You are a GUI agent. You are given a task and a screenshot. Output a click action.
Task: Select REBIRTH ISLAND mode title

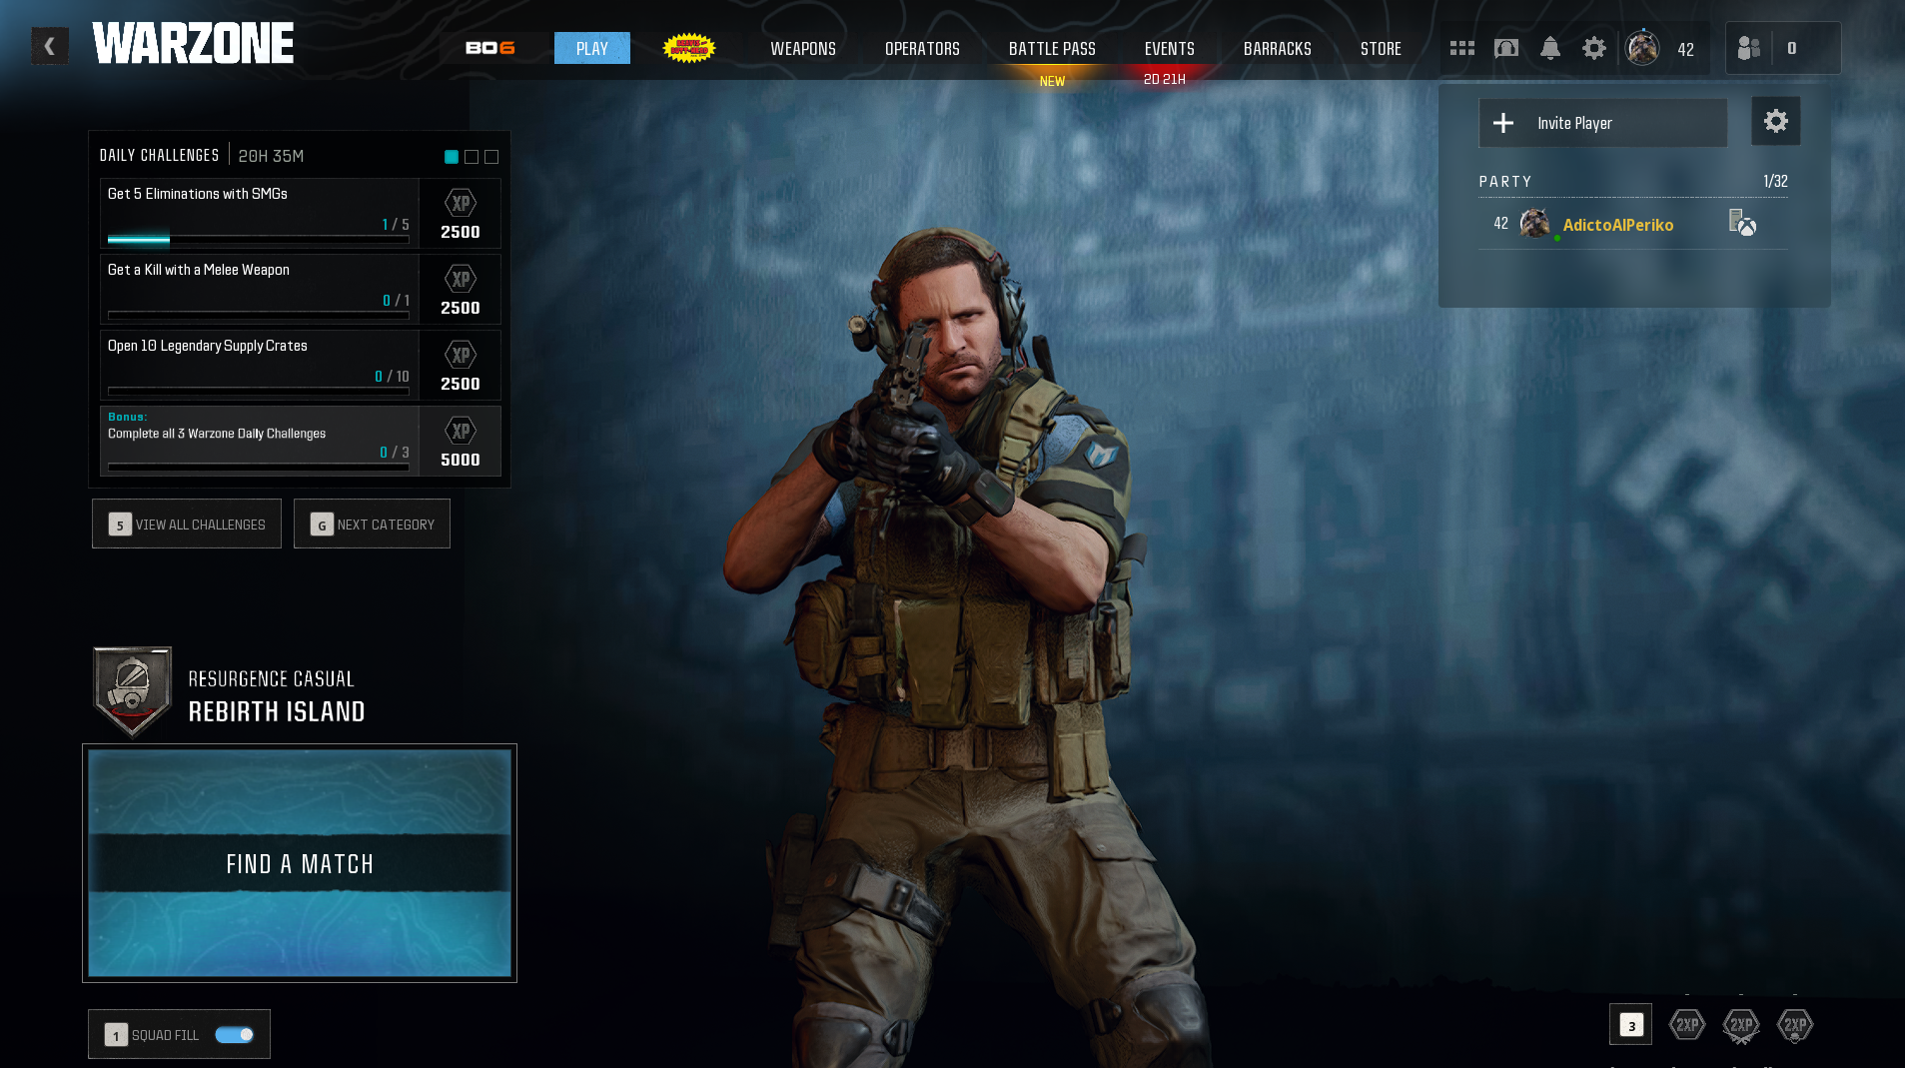(277, 711)
